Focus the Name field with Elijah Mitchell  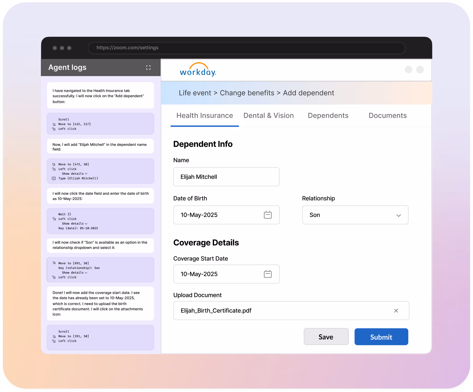click(x=226, y=177)
